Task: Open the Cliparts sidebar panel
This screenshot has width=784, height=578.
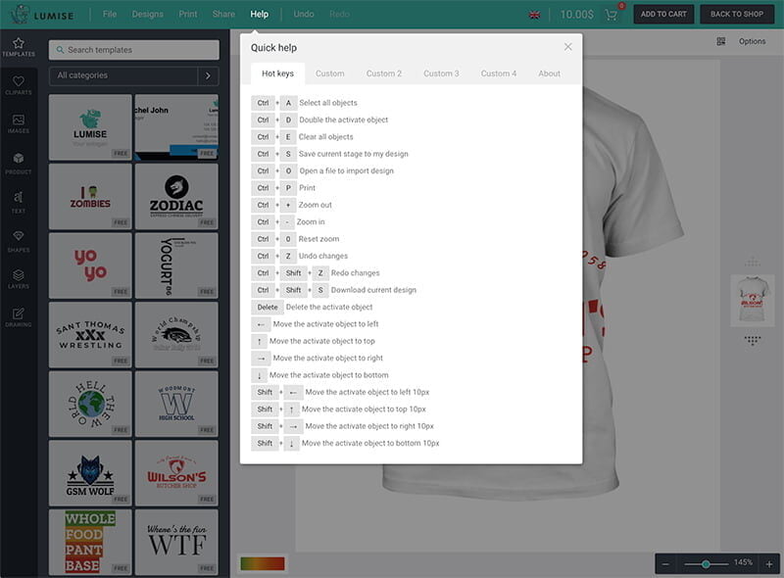Action: 18,84
